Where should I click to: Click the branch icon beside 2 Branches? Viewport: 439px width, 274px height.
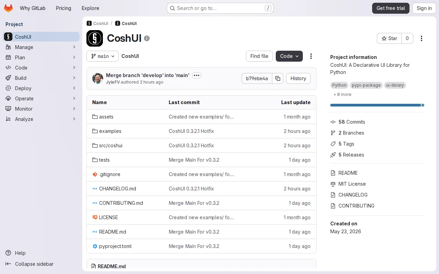click(333, 133)
